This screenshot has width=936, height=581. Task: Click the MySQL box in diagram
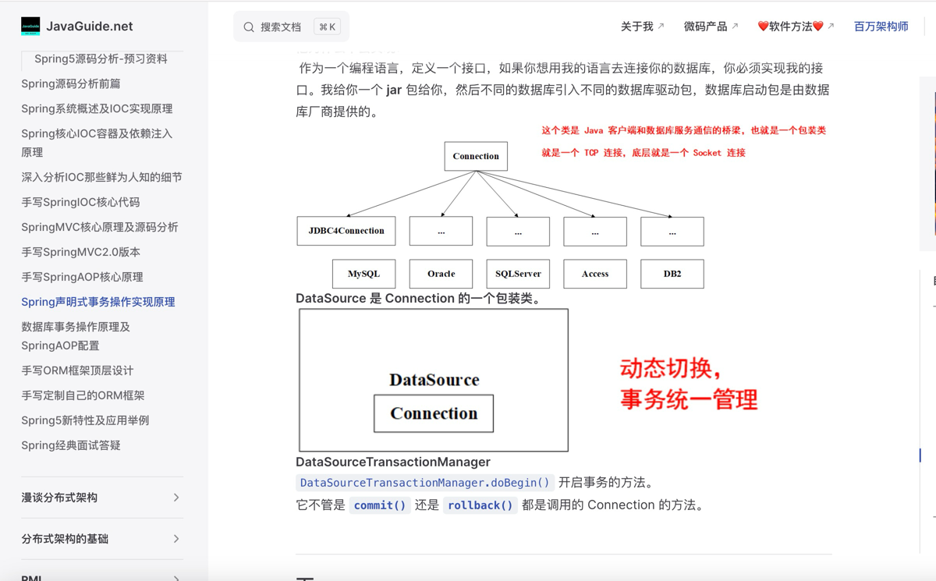pyautogui.click(x=363, y=274)
